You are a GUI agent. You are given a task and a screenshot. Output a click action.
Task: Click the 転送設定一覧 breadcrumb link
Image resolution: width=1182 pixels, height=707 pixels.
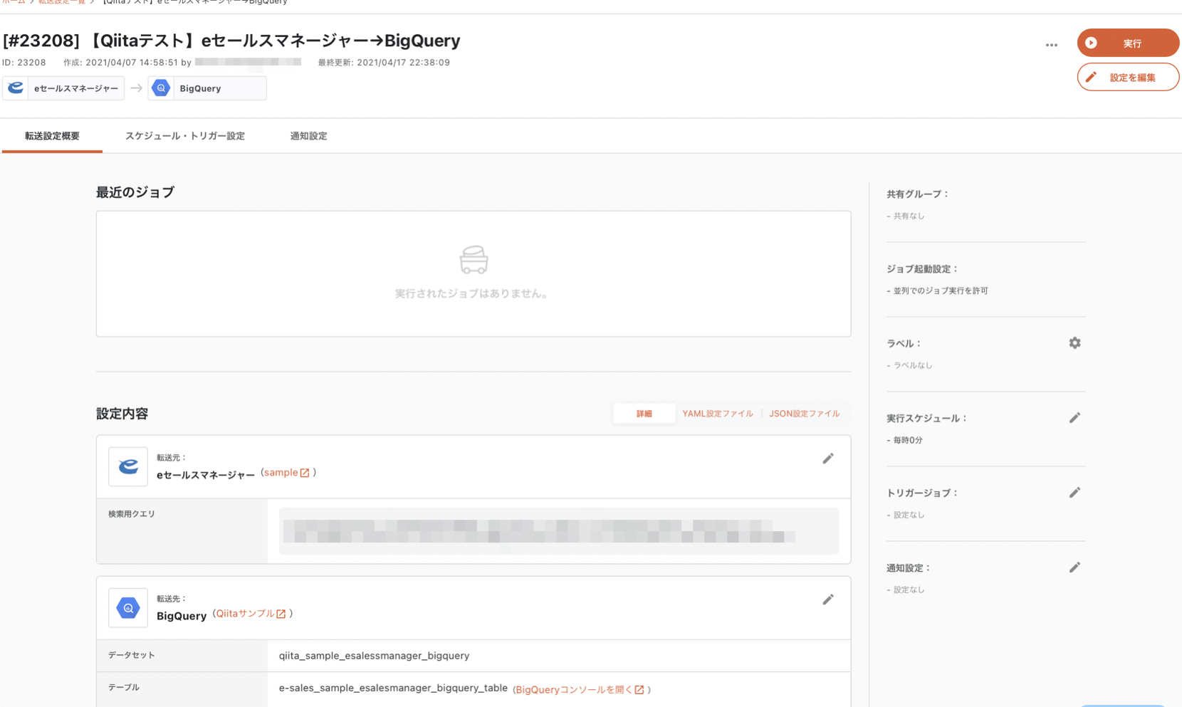click(62, 2)
